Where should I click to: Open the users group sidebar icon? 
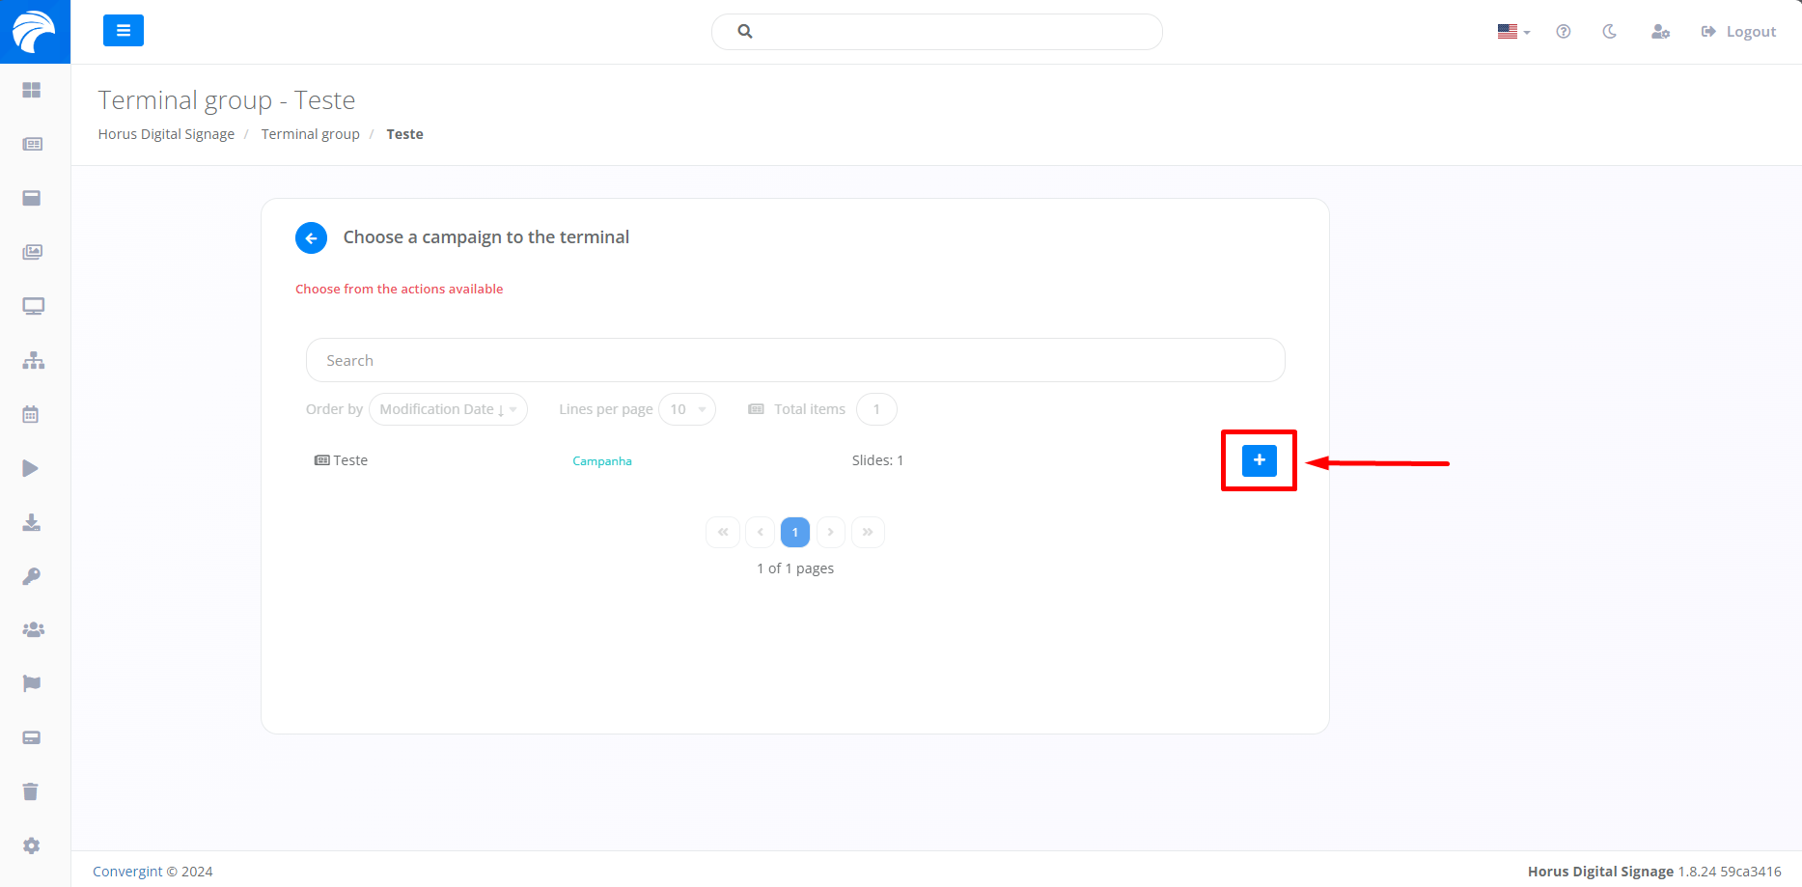(33, 629)
